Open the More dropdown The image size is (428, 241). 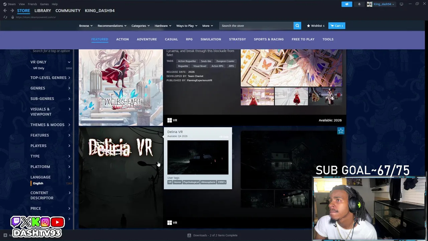click(208, 26)
